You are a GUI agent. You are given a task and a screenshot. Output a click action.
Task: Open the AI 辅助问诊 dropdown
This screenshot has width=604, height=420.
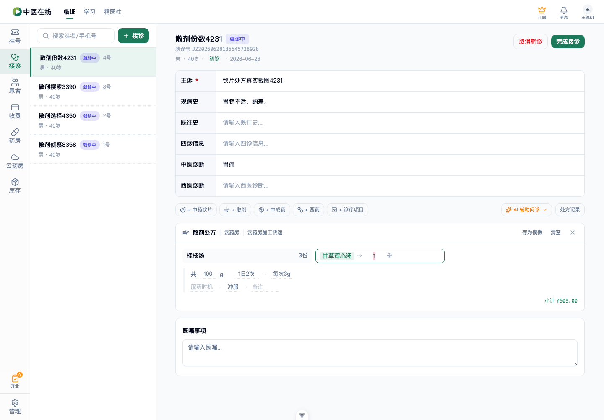click(526, 210)
